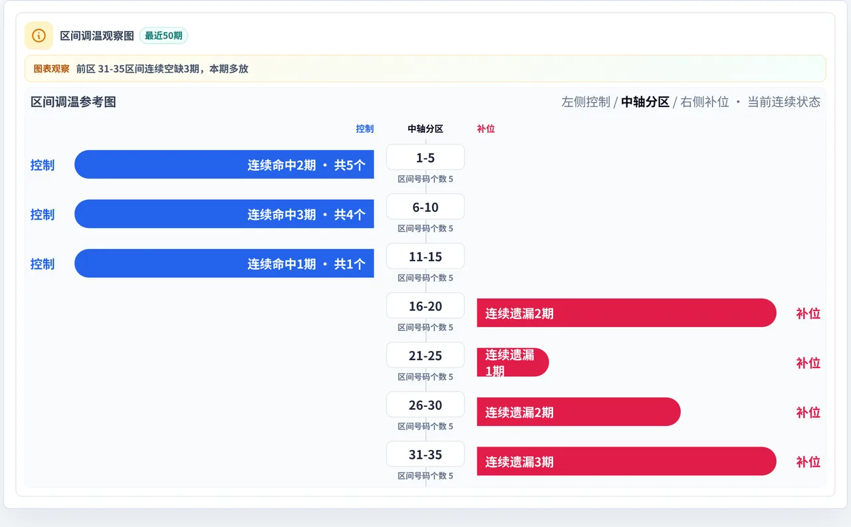This screenshot has width=851, height=527.
Task: Click the red 连续遗漏2期 bar in the 16-20 row
Action: pyautogui.click(x=626, y=313)
